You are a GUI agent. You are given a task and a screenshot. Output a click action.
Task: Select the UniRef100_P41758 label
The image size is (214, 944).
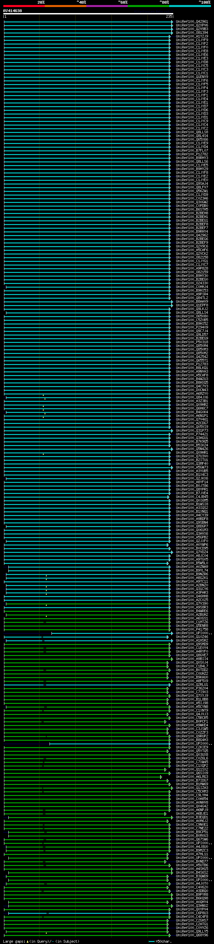coord(192,630)
